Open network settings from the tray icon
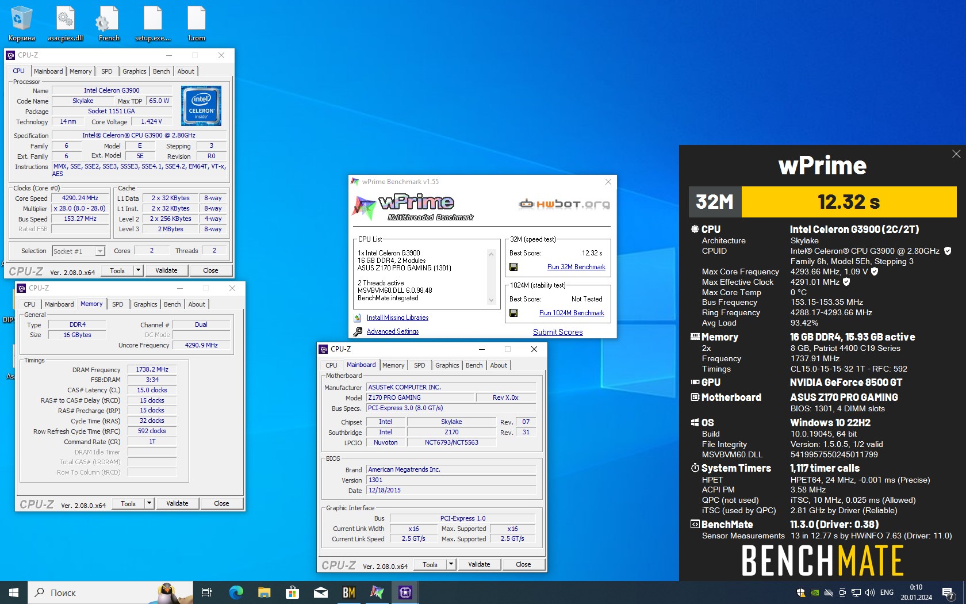 click(856, 592)
